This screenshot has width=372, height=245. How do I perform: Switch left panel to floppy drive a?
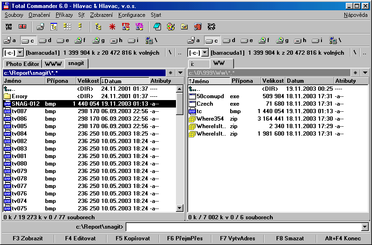point(10,41)
